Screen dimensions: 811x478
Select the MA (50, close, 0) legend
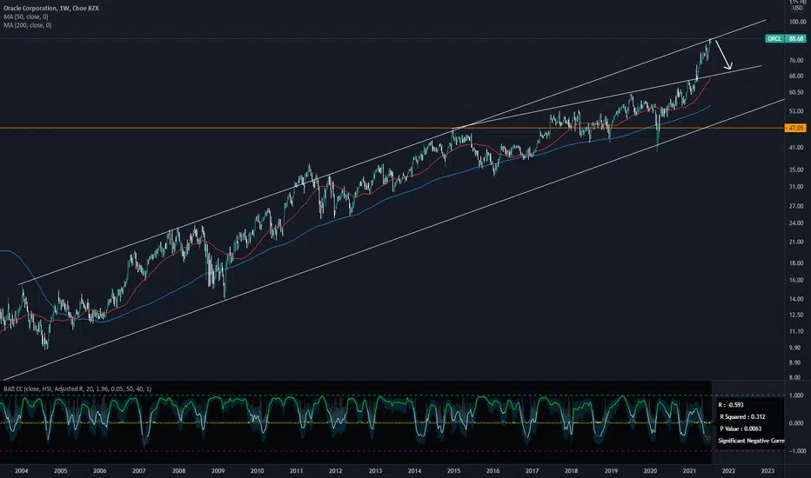coord(26,17)
